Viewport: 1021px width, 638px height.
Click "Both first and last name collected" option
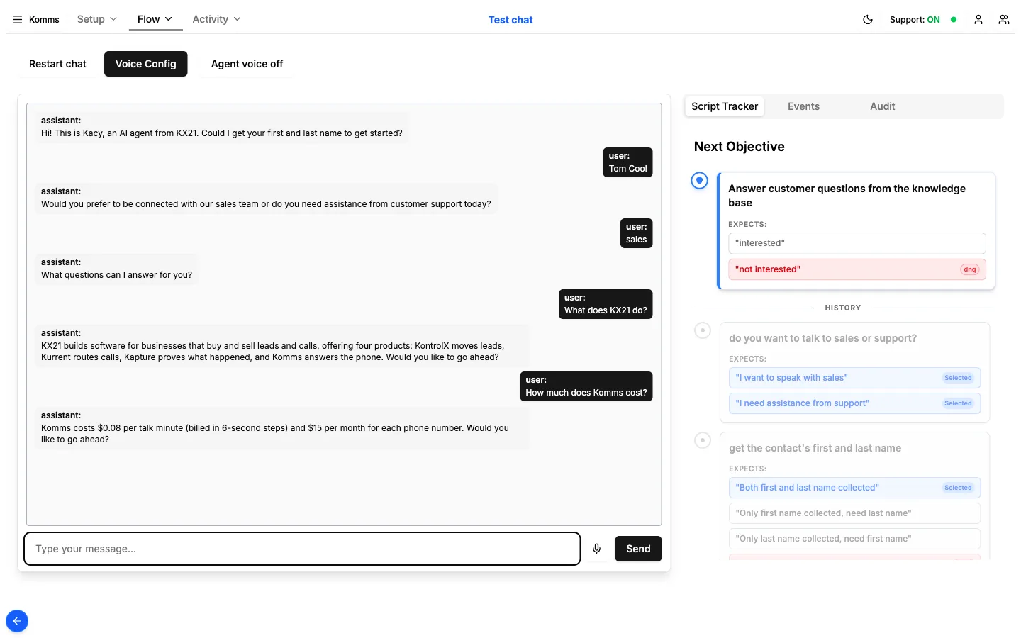click(x=854, y=488)
